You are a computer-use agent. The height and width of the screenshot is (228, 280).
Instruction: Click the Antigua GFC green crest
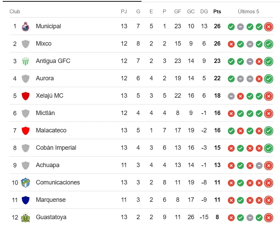tap(26, 61)
